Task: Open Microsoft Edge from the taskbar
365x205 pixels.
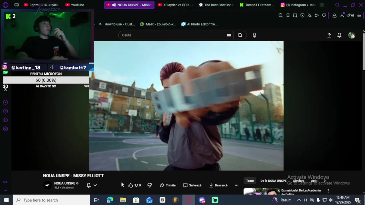Action: (110, 200)
